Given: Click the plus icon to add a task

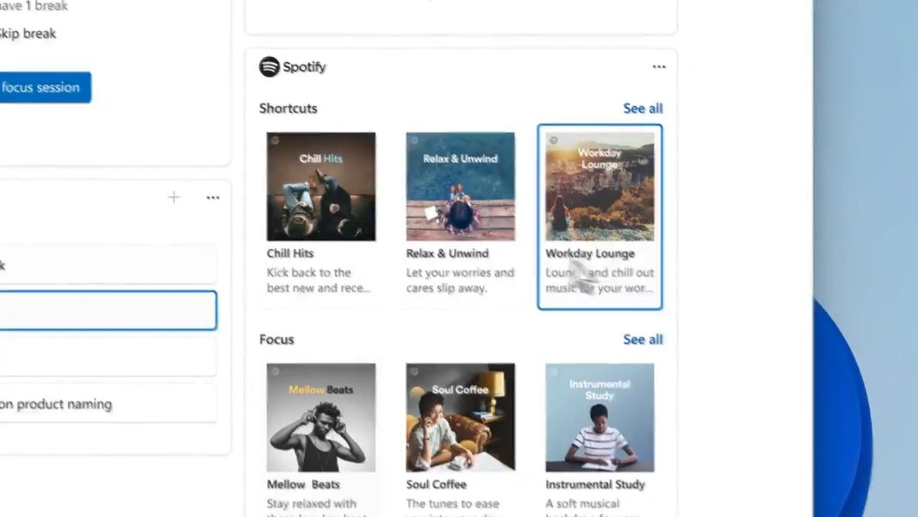Looking at the screenshot, I should 174,198.
